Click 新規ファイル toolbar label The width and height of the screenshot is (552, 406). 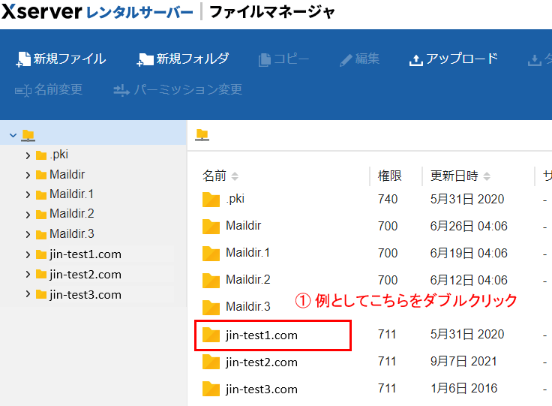[70, 59]
